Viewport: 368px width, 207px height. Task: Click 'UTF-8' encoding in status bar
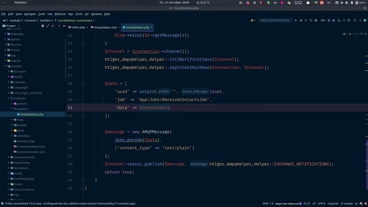click(321, 204)
